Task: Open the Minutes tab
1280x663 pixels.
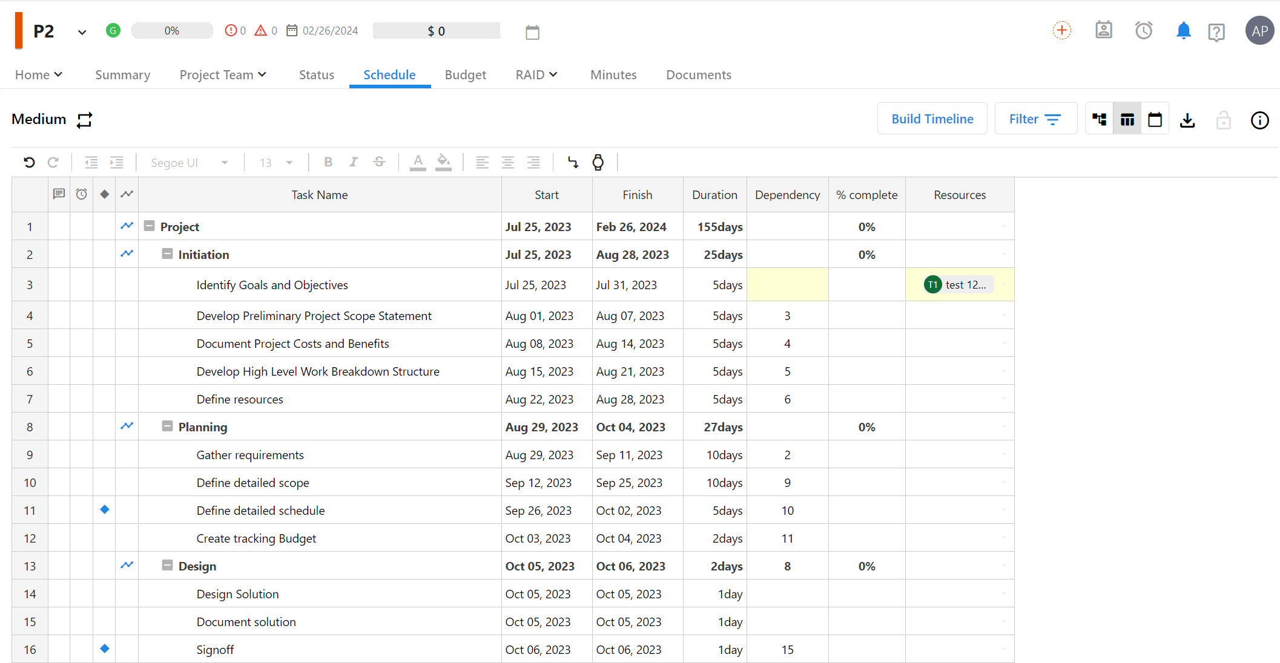Action: coord(613,74)
